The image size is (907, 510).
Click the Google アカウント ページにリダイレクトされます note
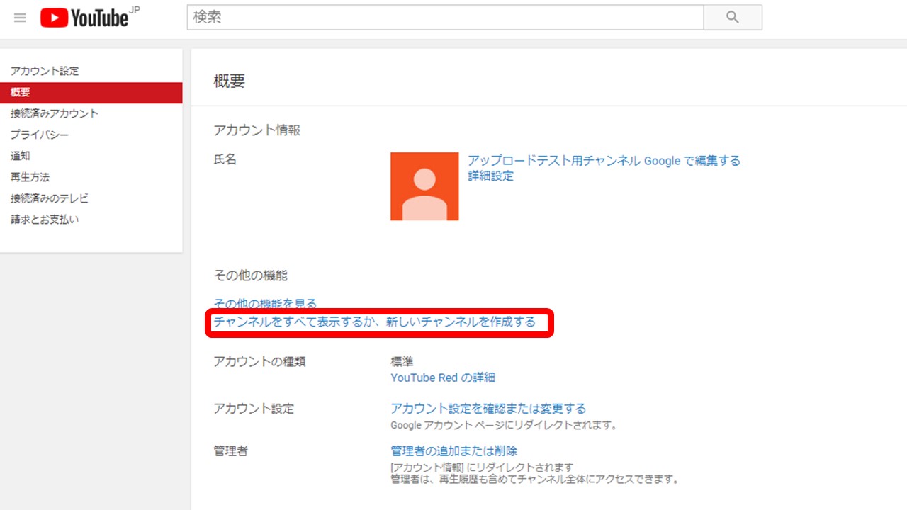pos(505,426)
